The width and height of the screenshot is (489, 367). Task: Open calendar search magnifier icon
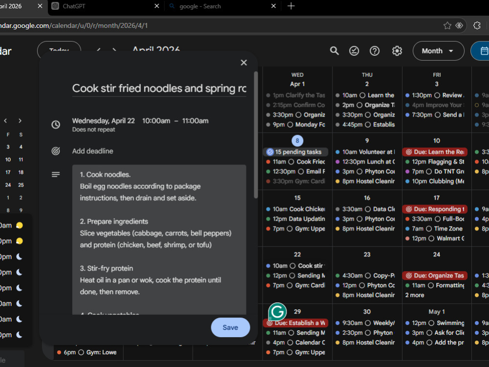click(334, 51)
